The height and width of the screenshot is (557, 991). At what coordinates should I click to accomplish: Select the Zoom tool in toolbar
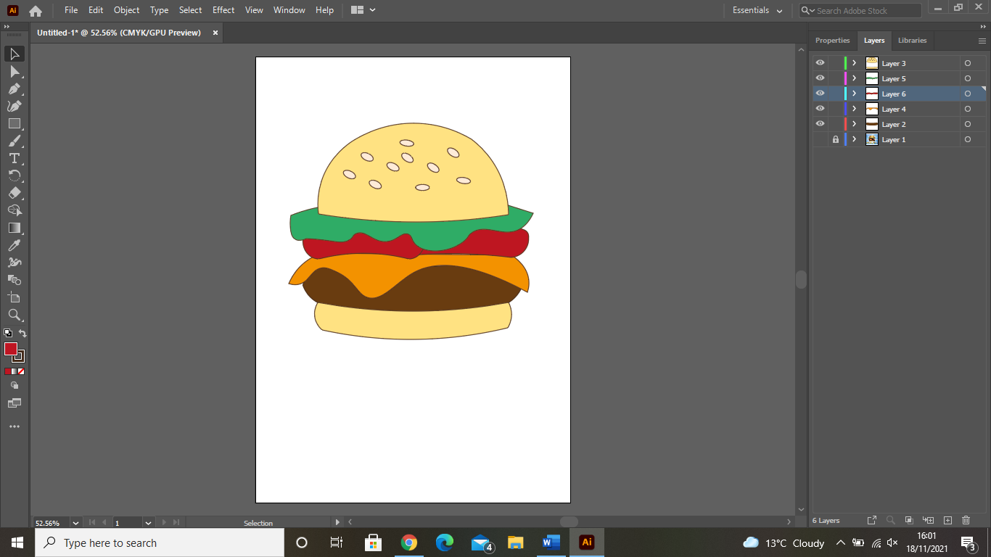pyautogui.click(x=14, y=315)
